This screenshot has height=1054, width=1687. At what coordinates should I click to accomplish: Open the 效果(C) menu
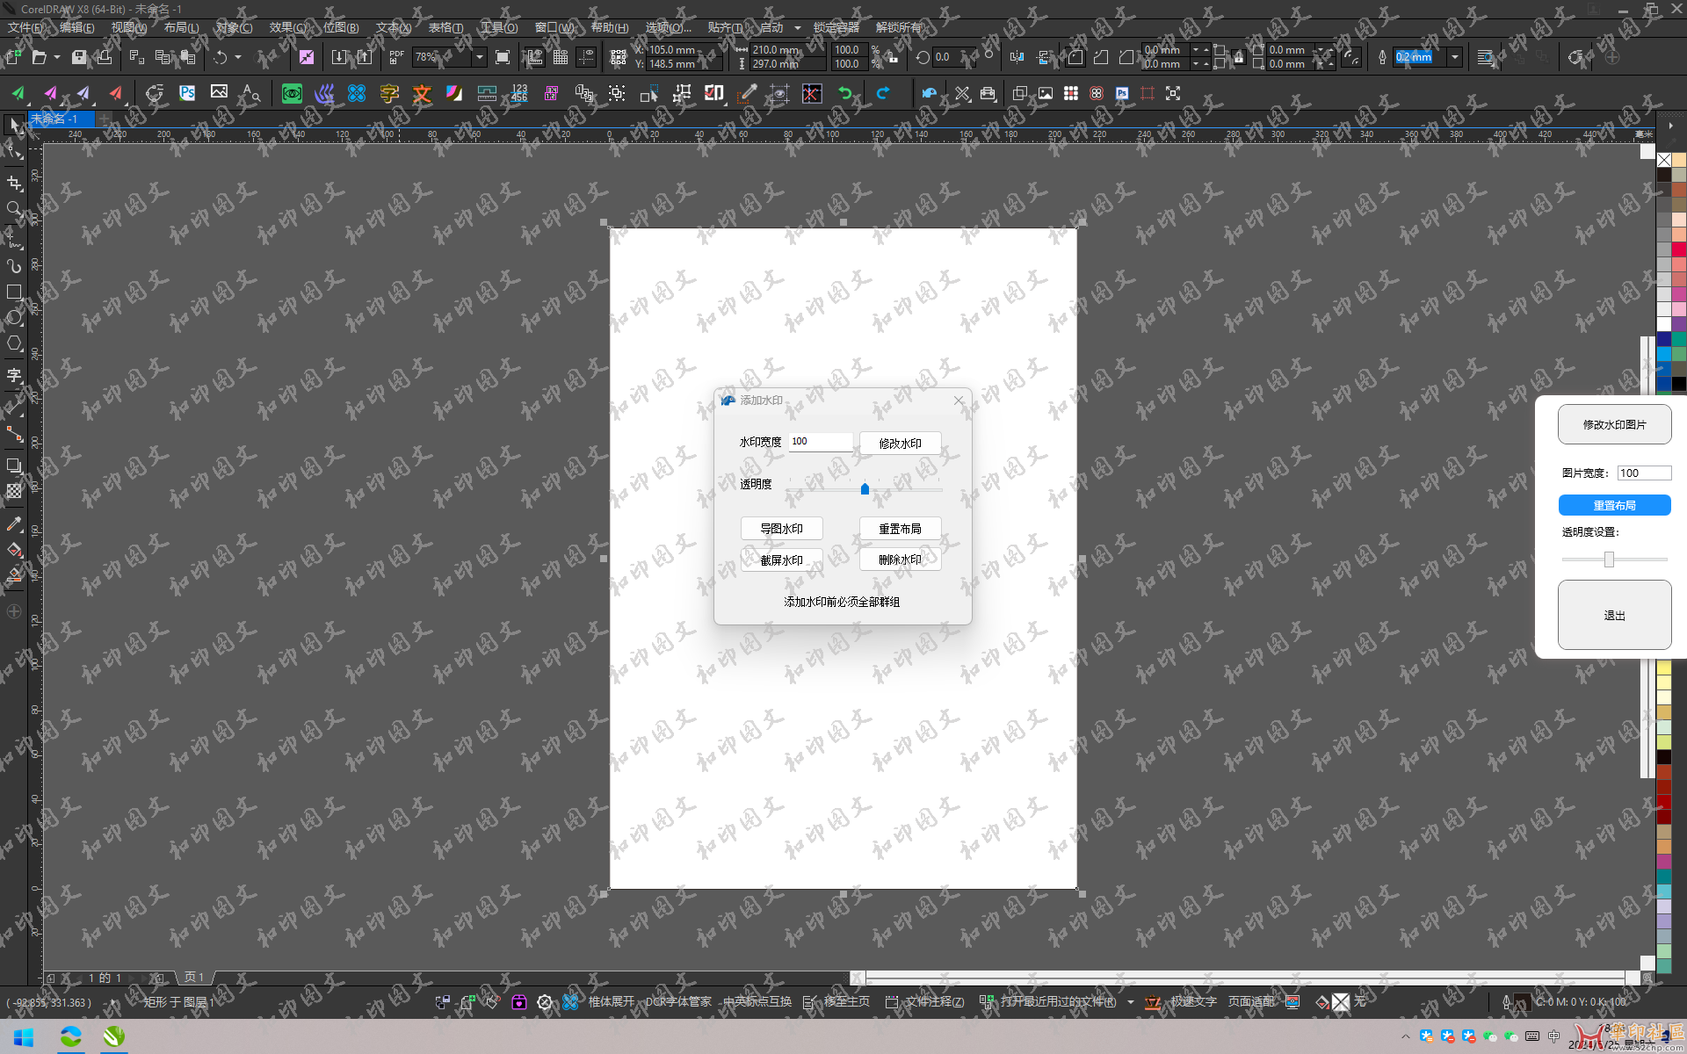(287, 27)
